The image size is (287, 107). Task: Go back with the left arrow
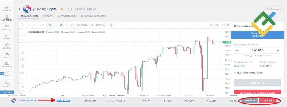coord(20,9)
